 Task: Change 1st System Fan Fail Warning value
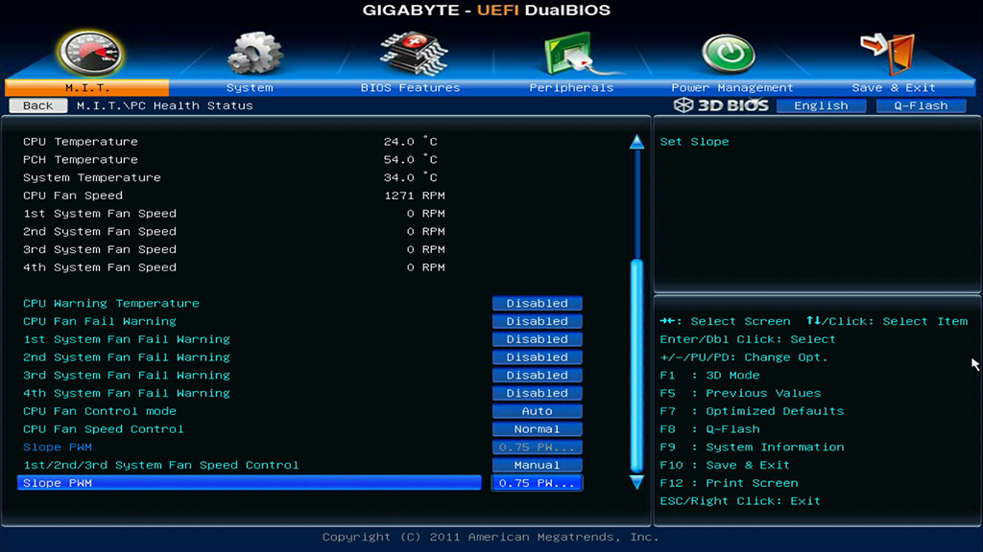538,339
